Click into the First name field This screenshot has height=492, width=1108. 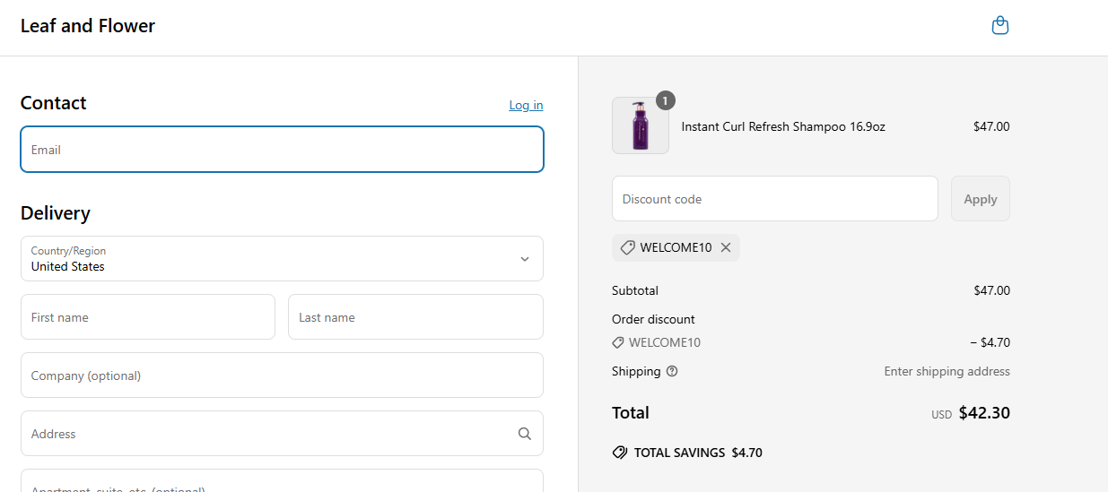[148, 317]
